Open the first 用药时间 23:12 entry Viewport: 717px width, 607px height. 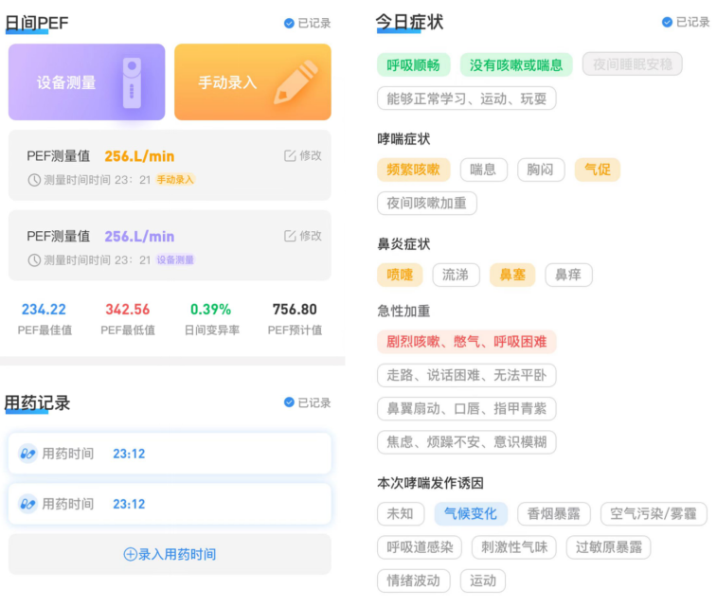pos(170,454)
